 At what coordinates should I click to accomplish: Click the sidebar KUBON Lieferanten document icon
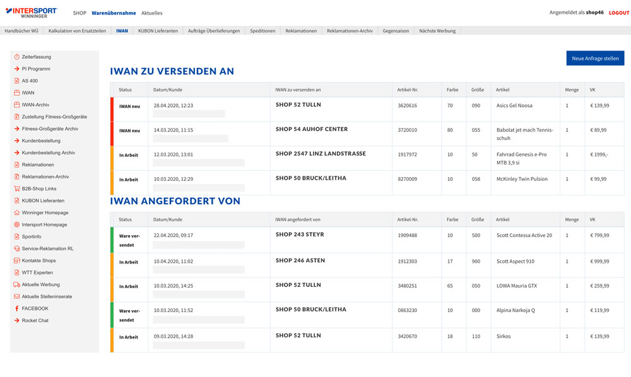tap(17, 200)
